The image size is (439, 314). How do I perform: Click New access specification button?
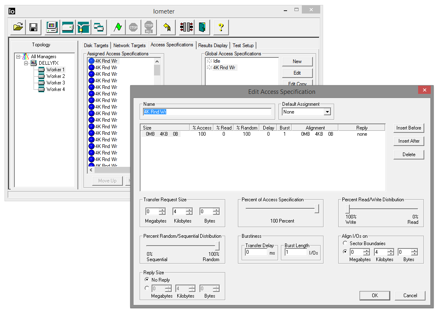[x=297, y=61]
